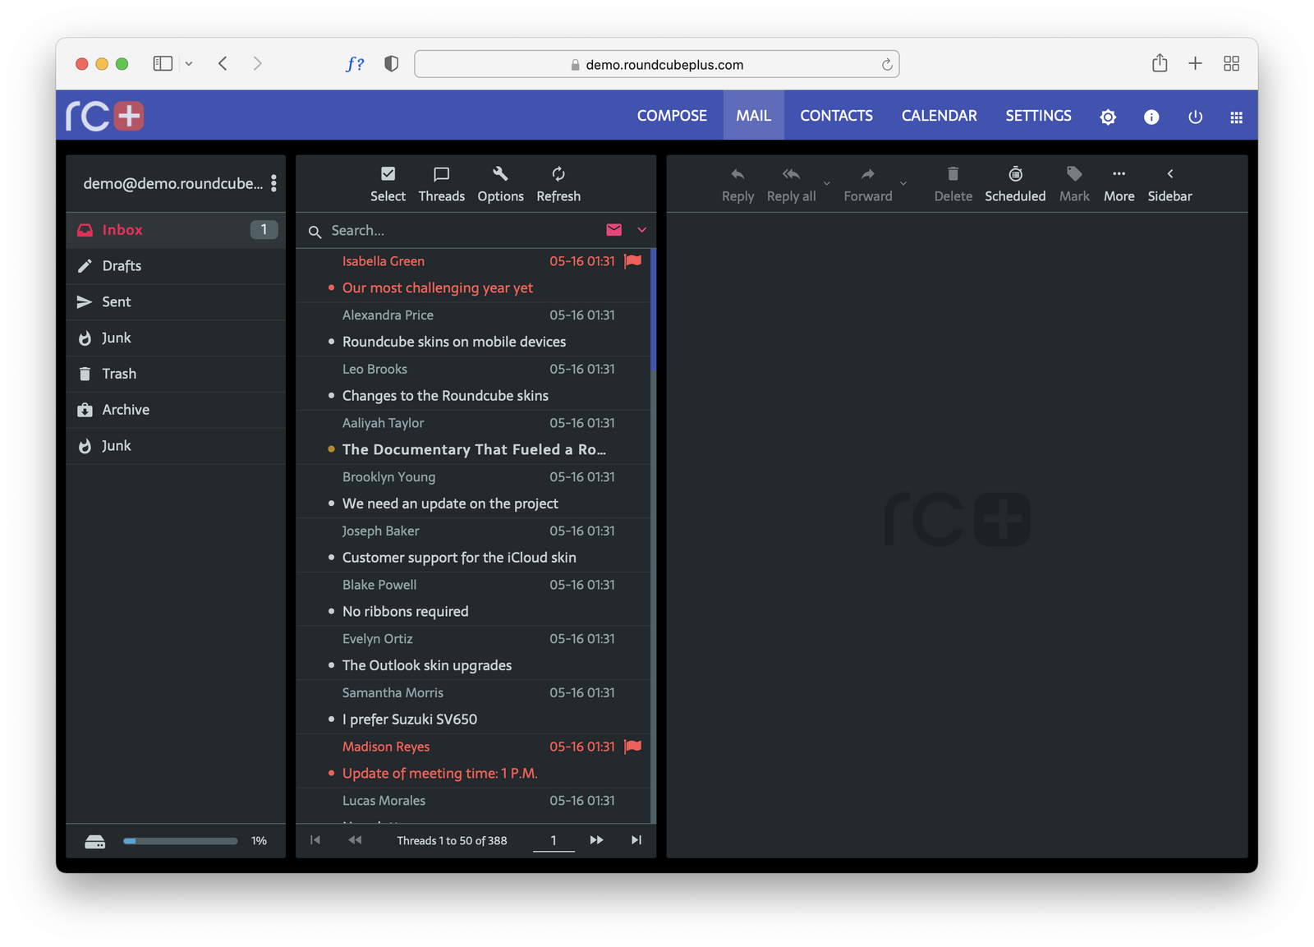Select the Inbox folder
This screenshot has width=1314, height=947.
tap(176, 230)
